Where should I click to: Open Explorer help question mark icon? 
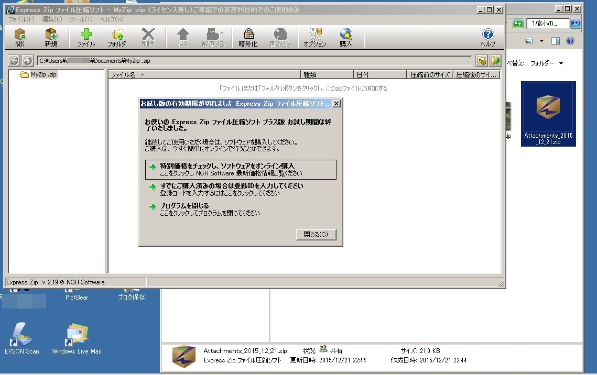(570, 41)
